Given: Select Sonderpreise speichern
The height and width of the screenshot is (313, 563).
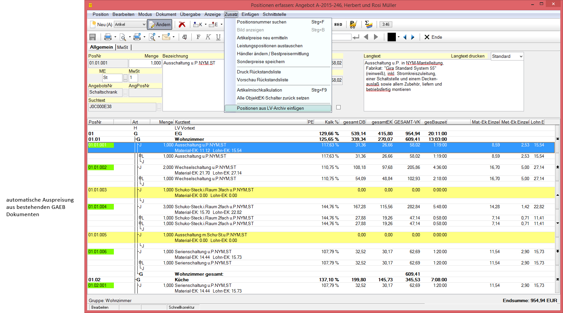Looking at the screenshot, I should [x=278, y=62].
